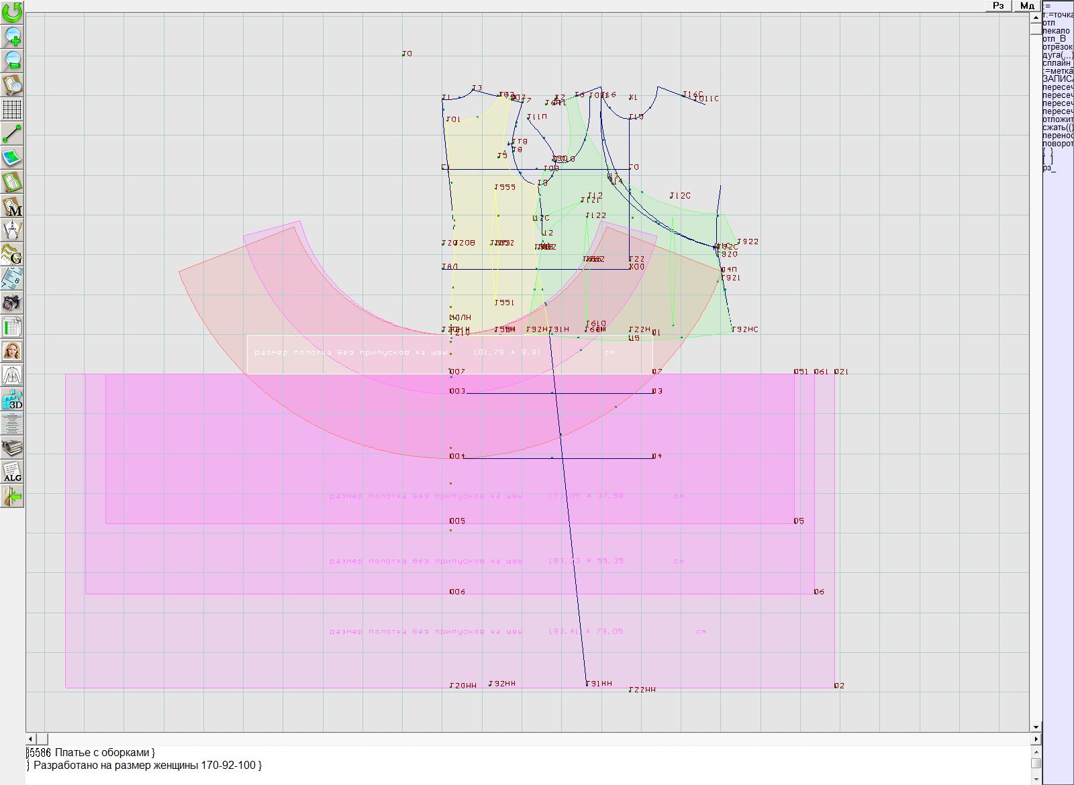Click the exit door icon
The image size is (1074, 785).
(12, 496)
